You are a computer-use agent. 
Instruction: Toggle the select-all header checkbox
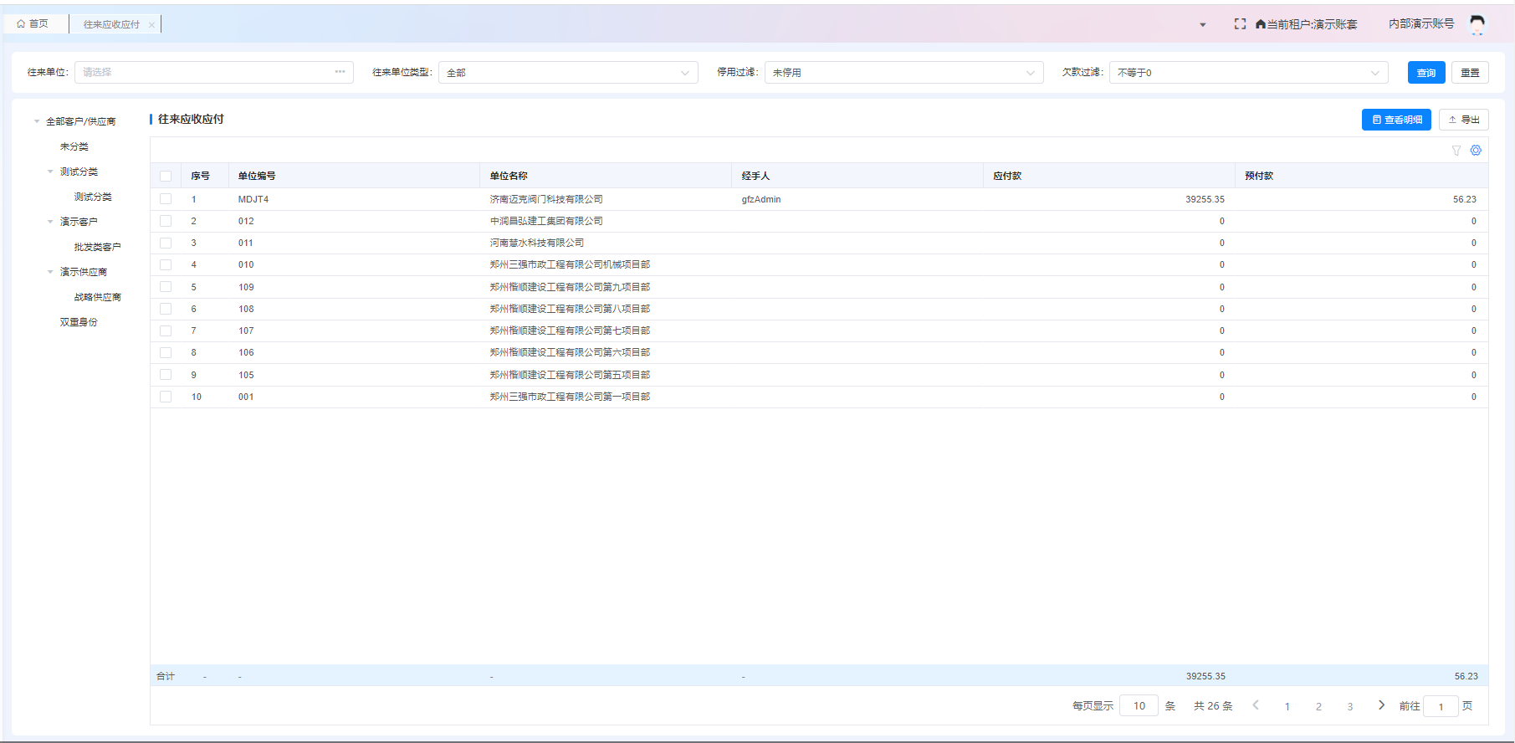pyautogui.click(x=166, y=177)
